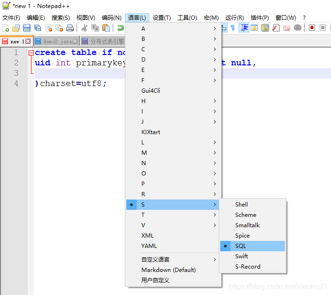Select YAML language
The width and height of the screenshot is (331, 295).
click(173, 246)
